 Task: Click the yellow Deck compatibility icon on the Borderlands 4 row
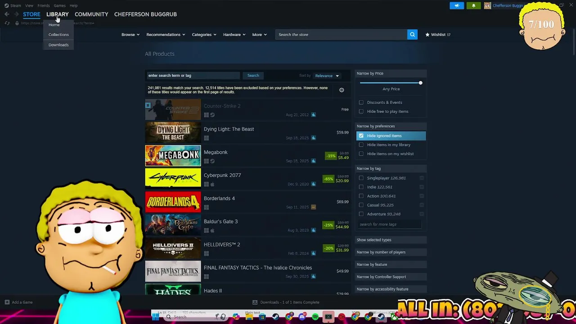pyautogui.click(x=313, y=207)
